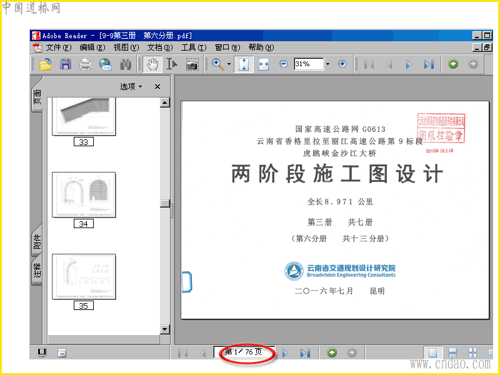
Task: Go to next page in top toolbar
Action: pyautogui.click(x=409, y=64)
